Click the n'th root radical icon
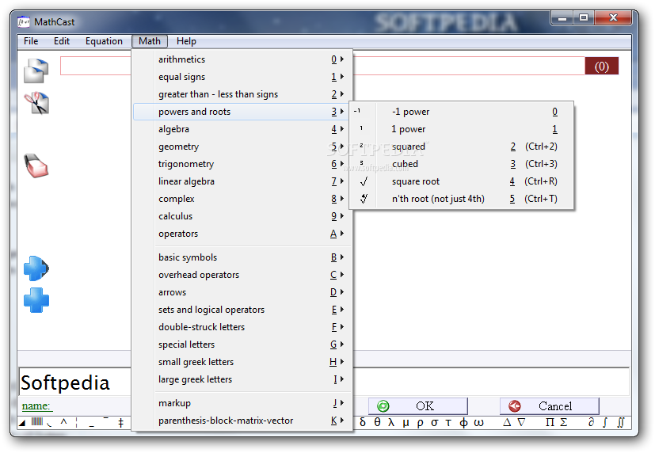Screen dimensions: 655x453 click(364, 199)
